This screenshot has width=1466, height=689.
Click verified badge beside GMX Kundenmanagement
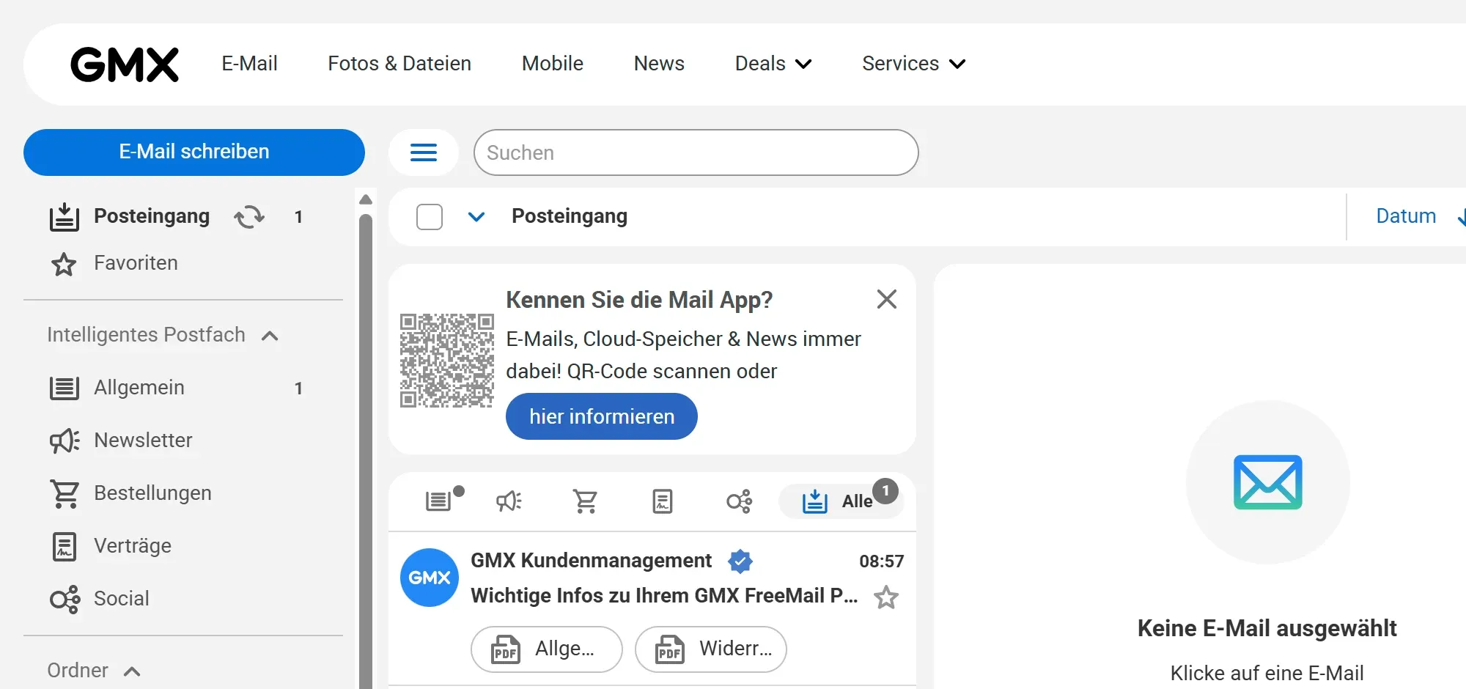(x=740, y=561)
